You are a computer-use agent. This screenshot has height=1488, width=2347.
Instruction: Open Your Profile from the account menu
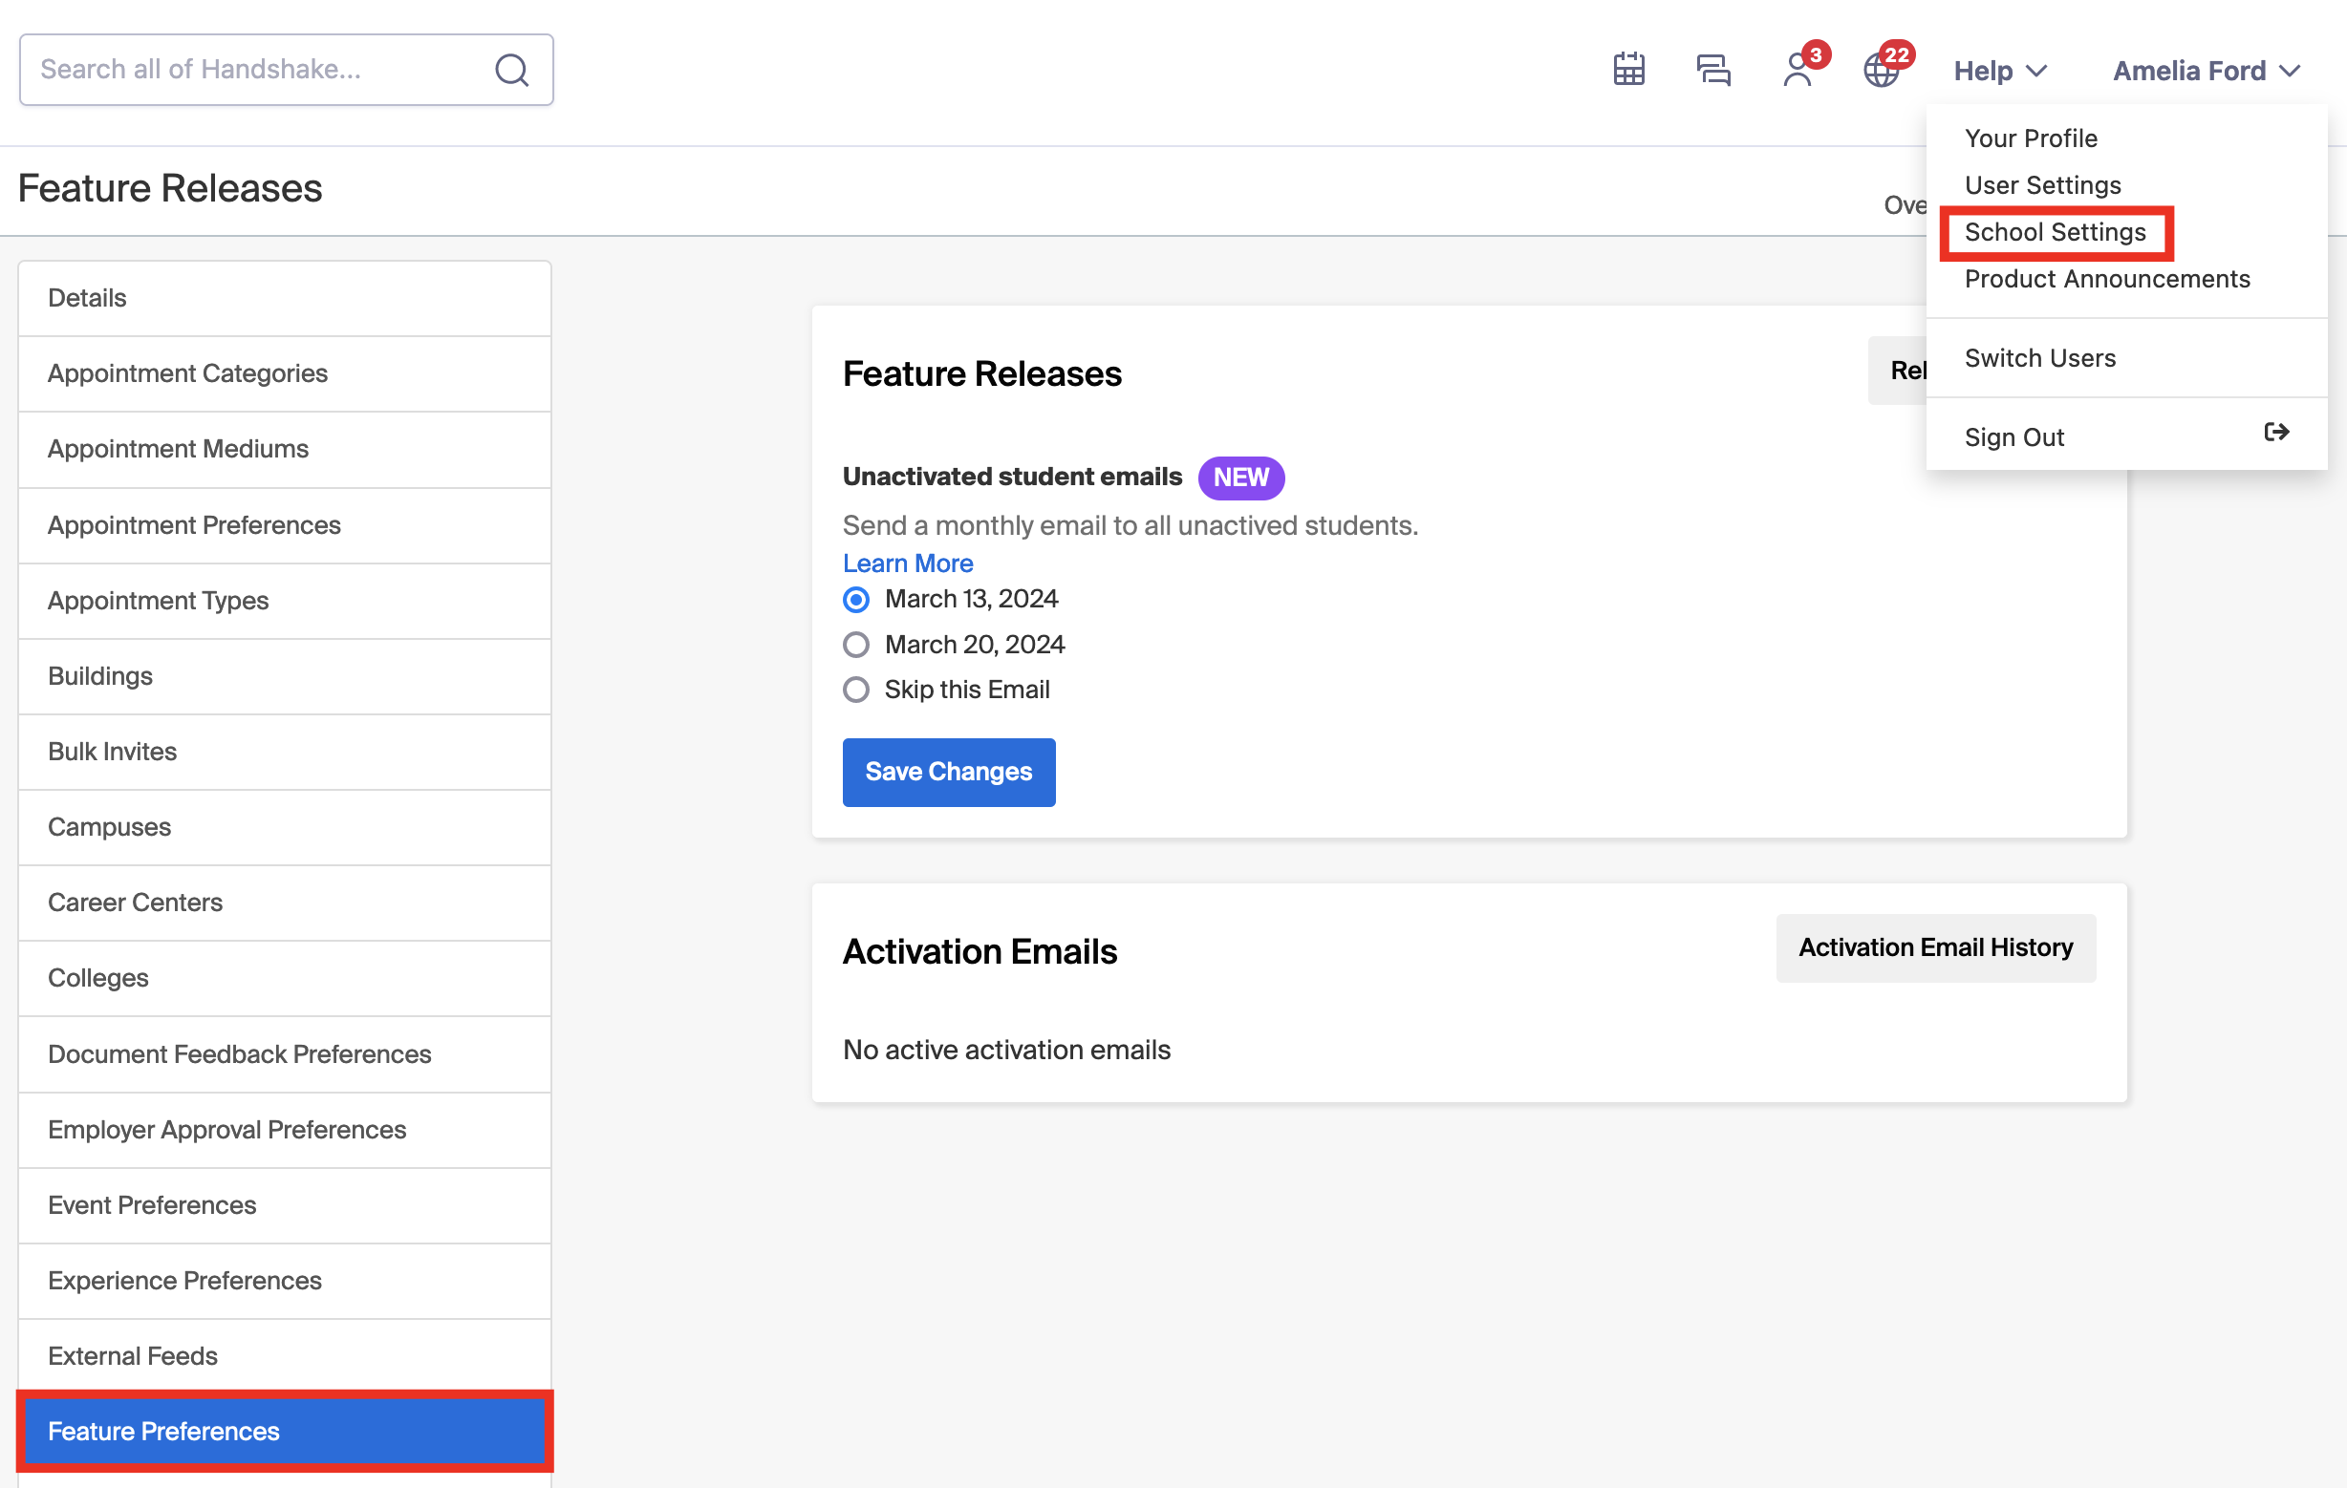coord(2032,138)
